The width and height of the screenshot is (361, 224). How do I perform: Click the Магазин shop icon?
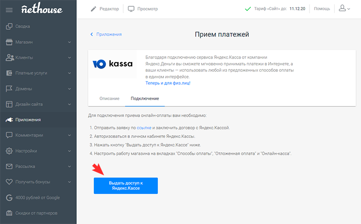(x=9, y=42)
